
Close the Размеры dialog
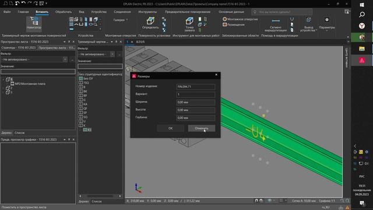216,75
